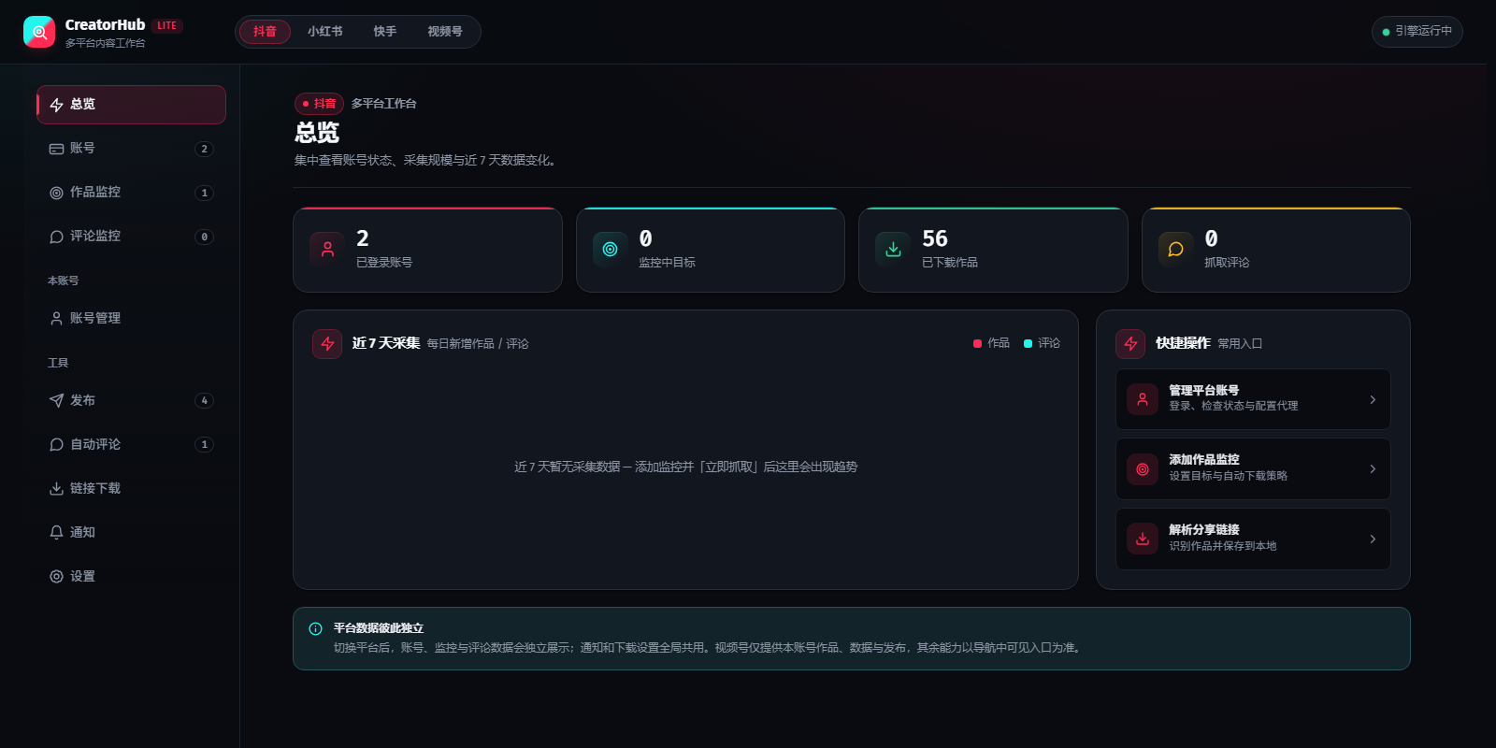Image resolution: width=1496 pixels, height=748 pixels.
Task: Click the 已下载作品 download icon
Action: coord(893,250)
